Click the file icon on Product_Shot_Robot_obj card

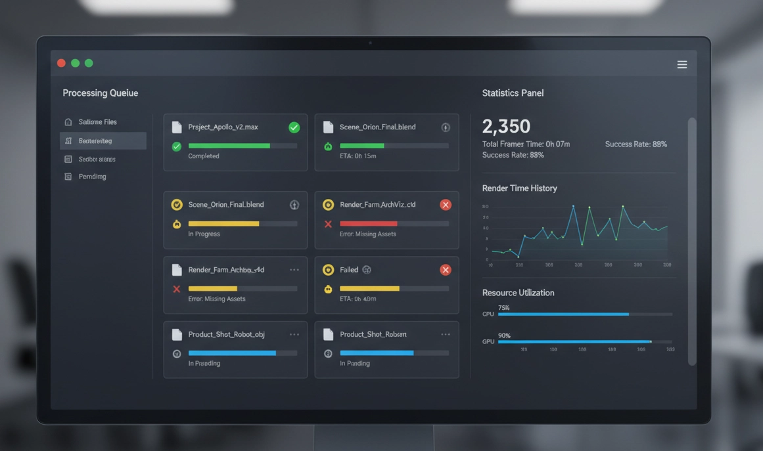[177, 335]
